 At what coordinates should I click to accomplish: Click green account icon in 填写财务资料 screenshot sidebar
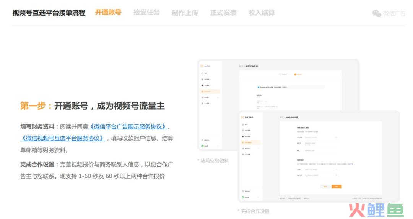pos(202,146)
